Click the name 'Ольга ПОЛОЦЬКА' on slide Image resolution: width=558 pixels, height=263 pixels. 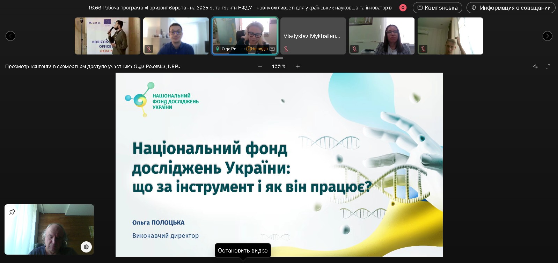[158, 222]
